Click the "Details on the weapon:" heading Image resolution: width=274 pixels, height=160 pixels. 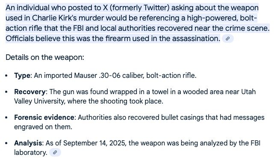45,57
